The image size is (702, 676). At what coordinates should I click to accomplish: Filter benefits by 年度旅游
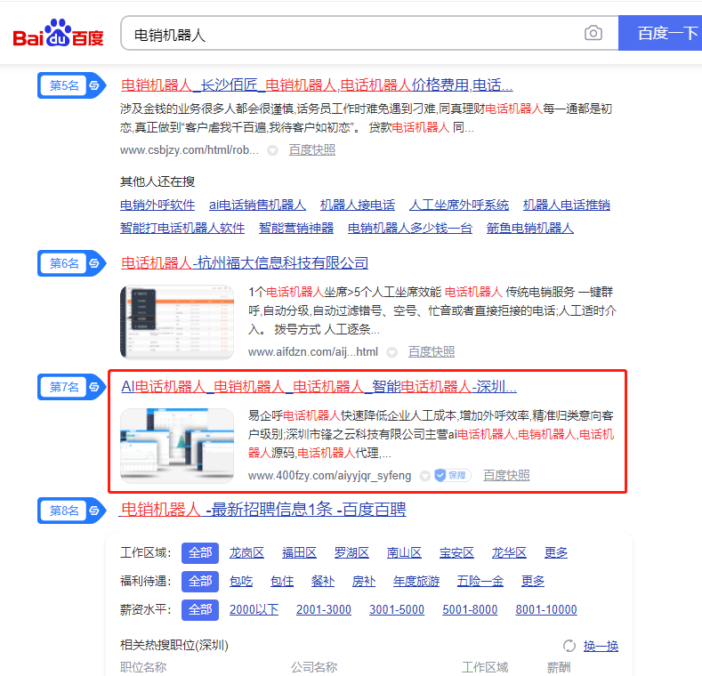tap(416, 582)
